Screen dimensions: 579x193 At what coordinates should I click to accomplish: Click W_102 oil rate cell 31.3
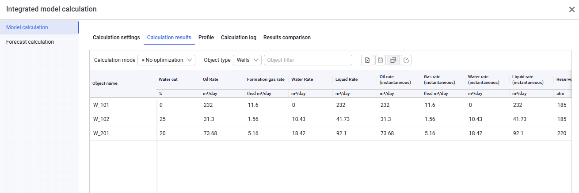pos(209,119)
